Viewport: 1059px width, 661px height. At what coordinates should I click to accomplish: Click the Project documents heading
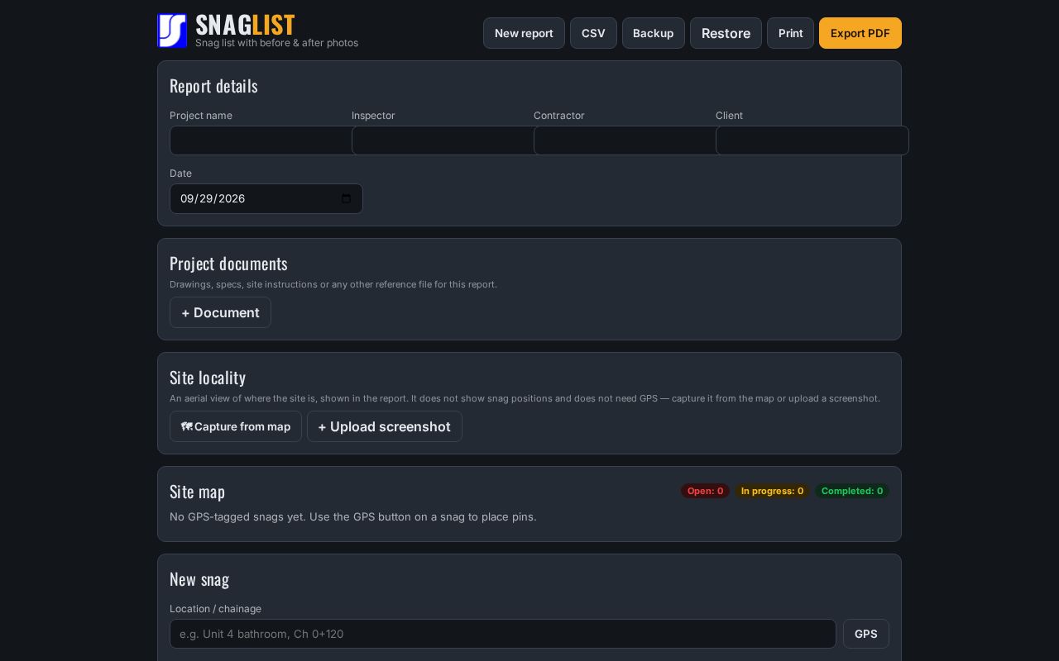(228, 264)
